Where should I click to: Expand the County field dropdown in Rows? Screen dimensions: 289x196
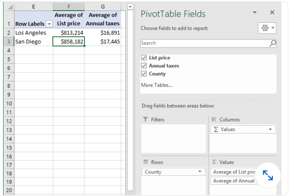(x=200, y=172)
